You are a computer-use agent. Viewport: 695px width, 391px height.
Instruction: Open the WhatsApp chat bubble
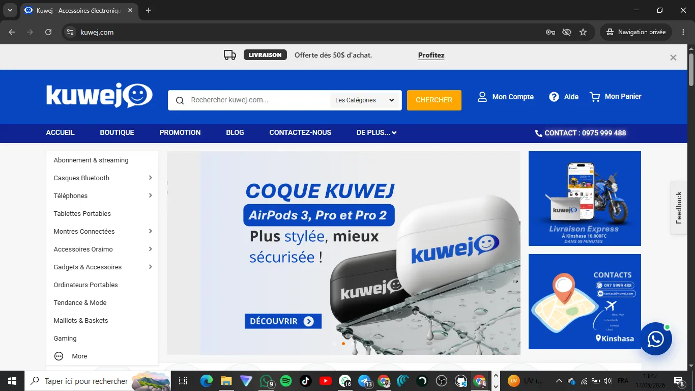pos(656,339)
